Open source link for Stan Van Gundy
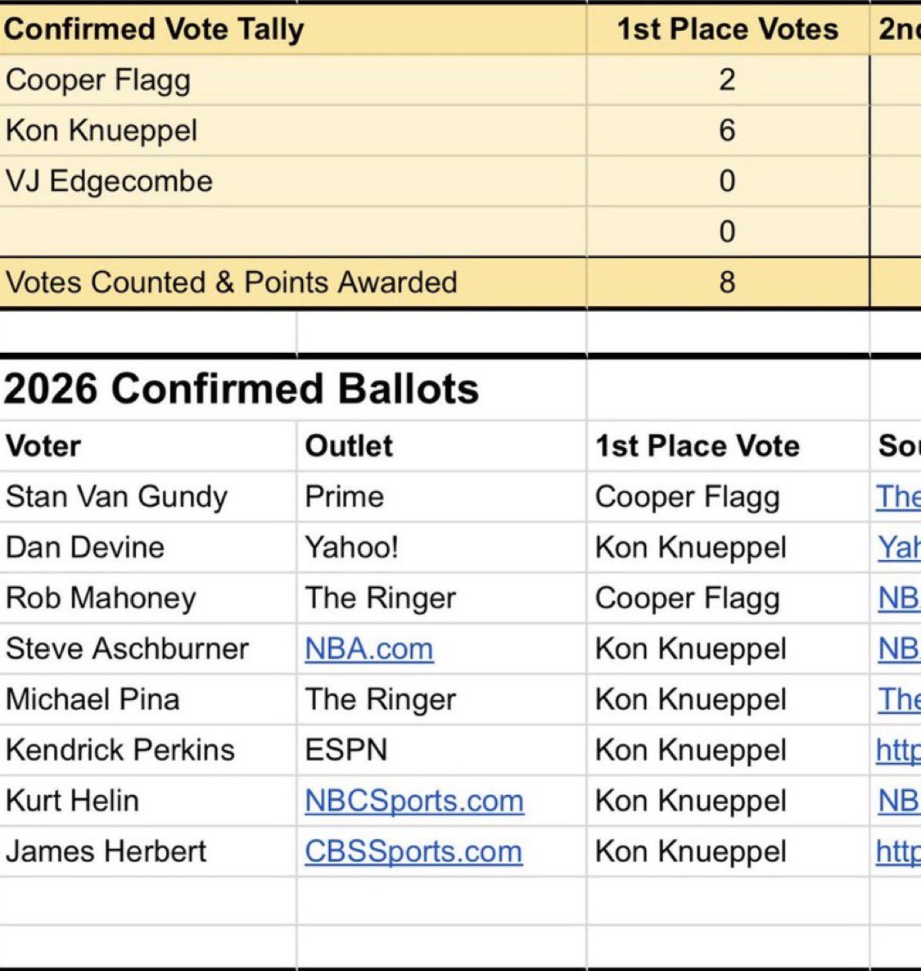921x971 pixels. (x=897, y=497)
